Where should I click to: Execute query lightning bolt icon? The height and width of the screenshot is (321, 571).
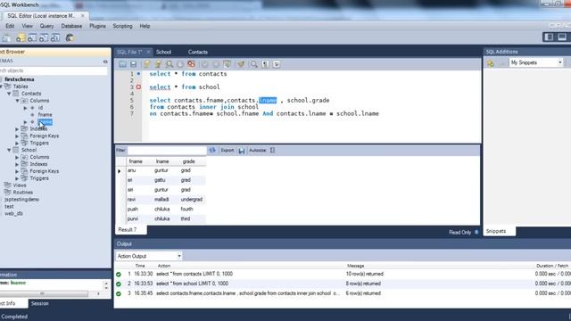tap(146, 64)
